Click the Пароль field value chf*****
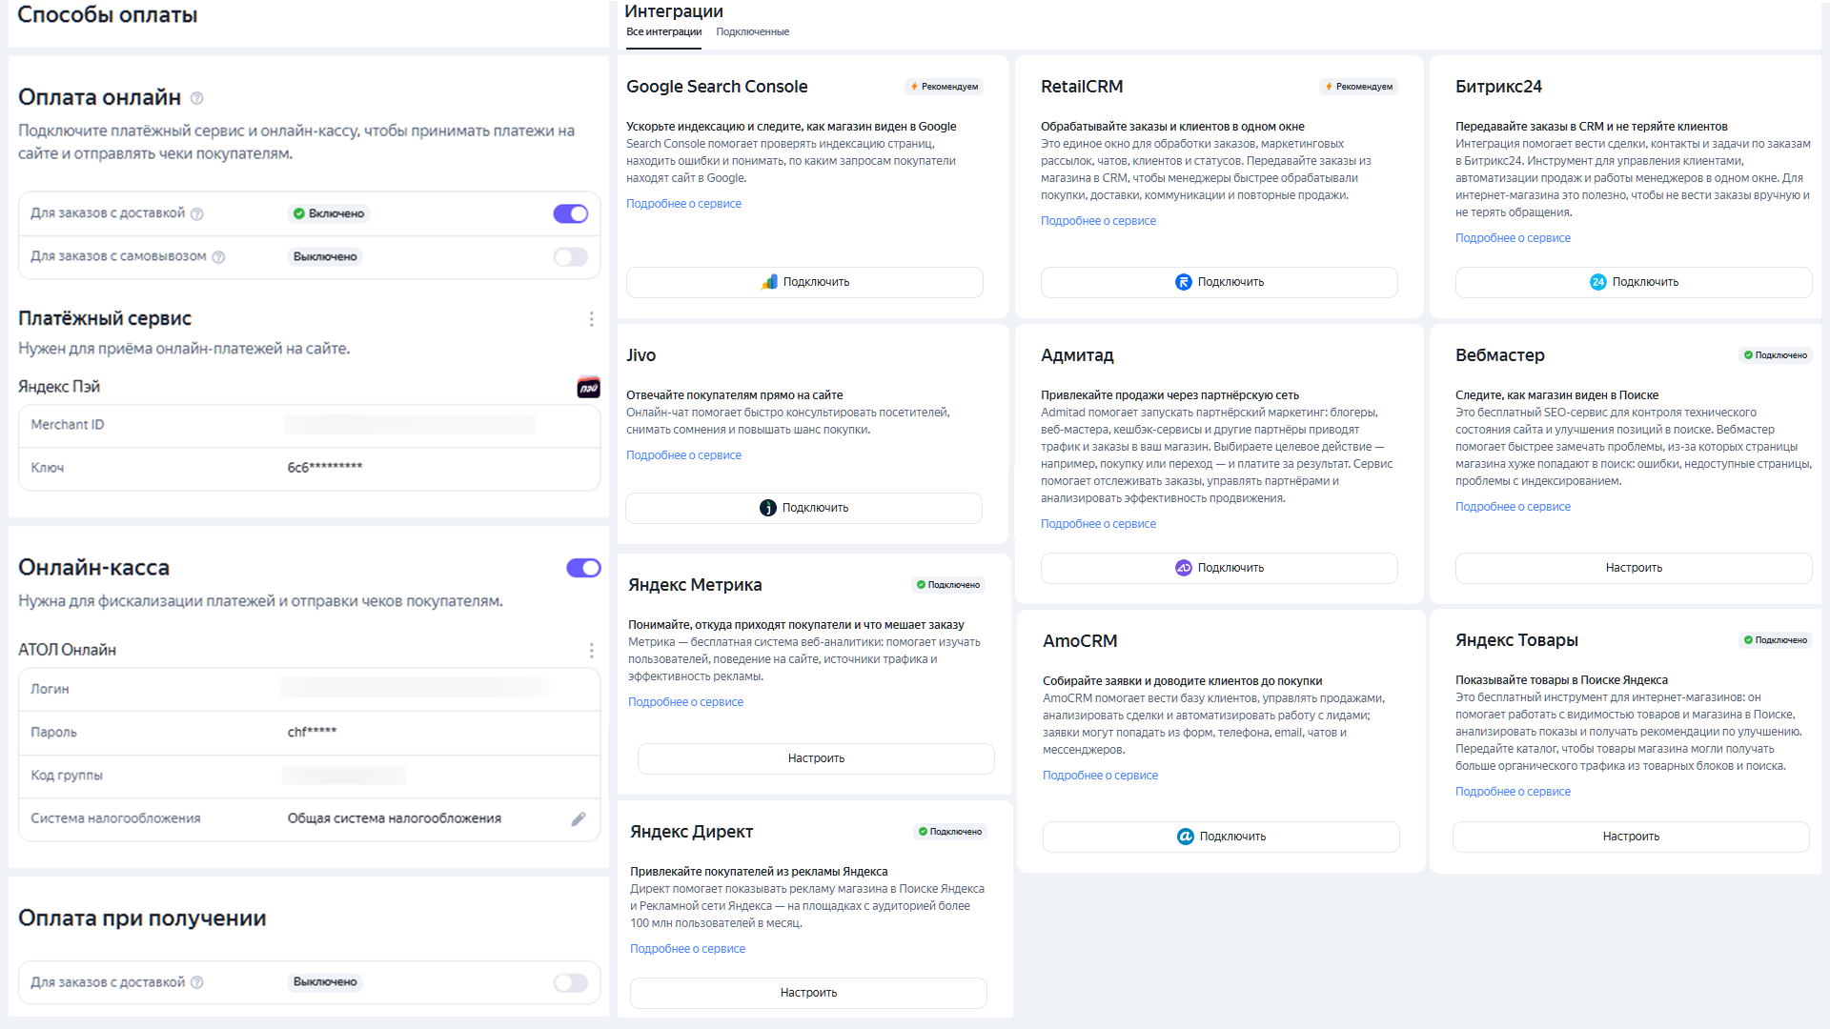Screen dimensions: 1830x1029 (312, 733)
